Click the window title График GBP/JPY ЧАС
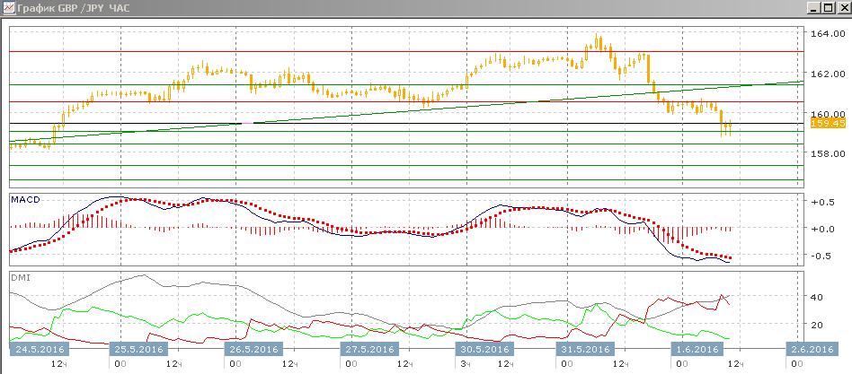This screenshot has width=852, height=374. tap(74, 8)
